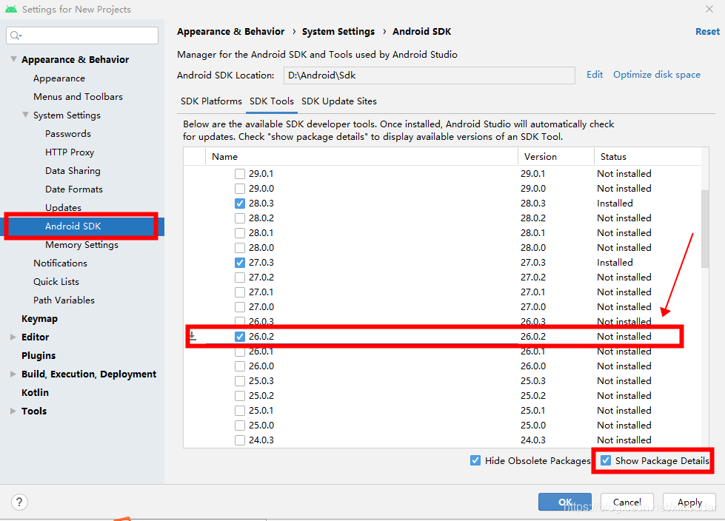
Task: Check the 25.0.3 checkbox
Action: coord(239,381)
